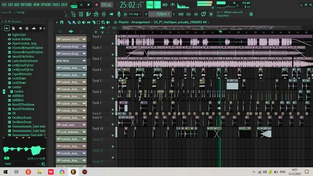Mute Track 1 with its green dot
This screenshot has width=313, height=176.
(x=112, y=44)
